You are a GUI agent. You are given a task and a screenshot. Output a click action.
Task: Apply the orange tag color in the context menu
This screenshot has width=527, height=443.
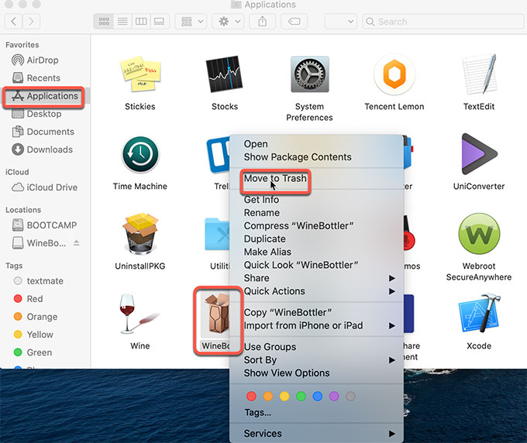tap(268, 397)
